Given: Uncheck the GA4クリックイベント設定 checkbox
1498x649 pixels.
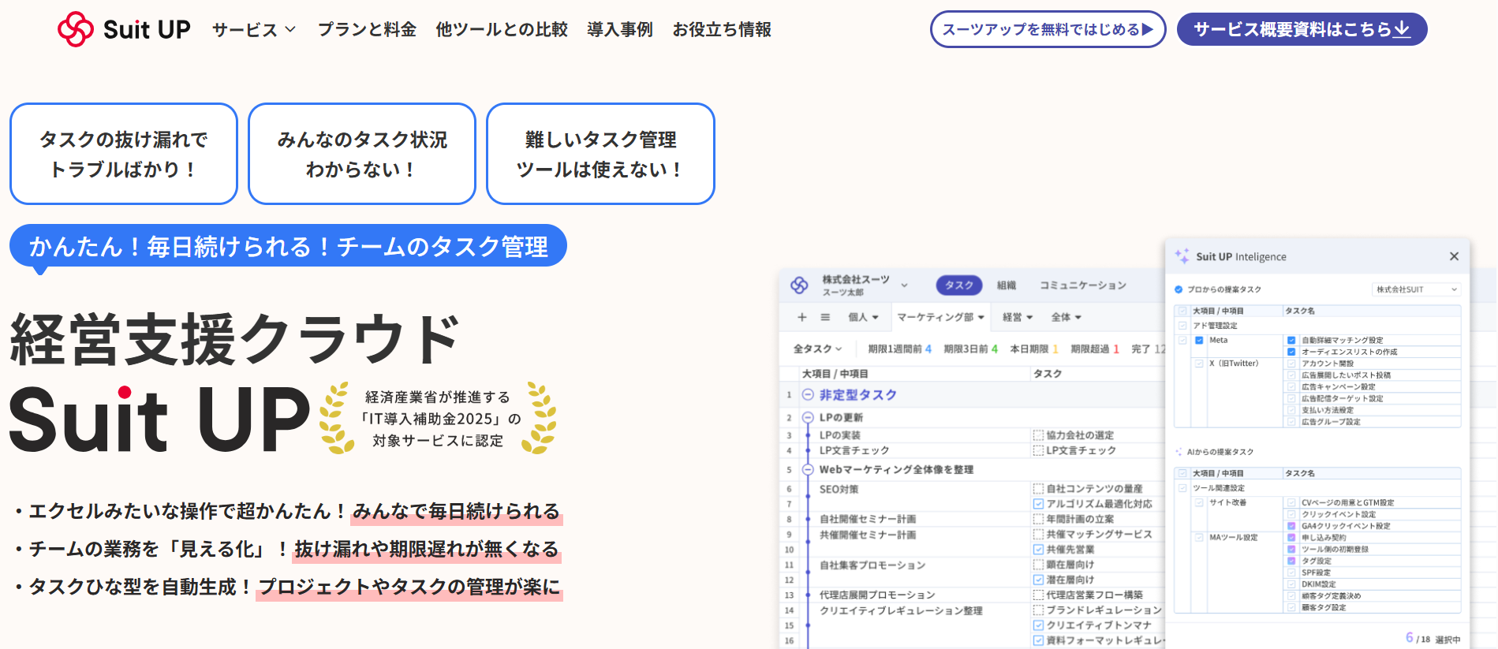Looking at the screenshot, I should coord(1291,526).
